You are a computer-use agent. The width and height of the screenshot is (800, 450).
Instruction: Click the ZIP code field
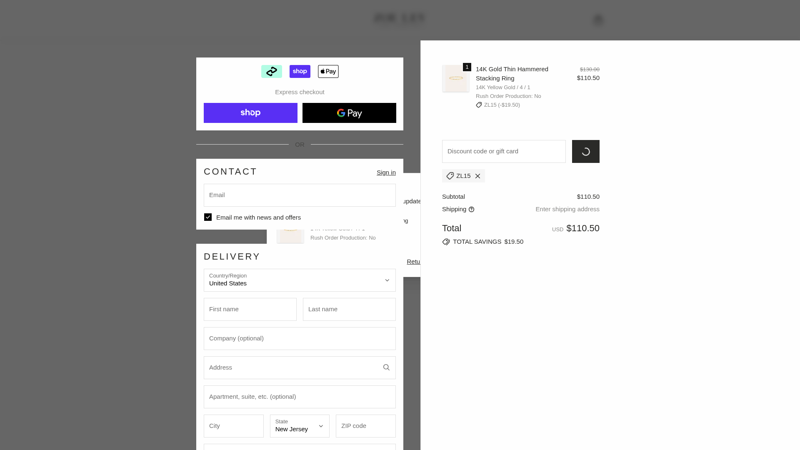click(x=365, y=426)
